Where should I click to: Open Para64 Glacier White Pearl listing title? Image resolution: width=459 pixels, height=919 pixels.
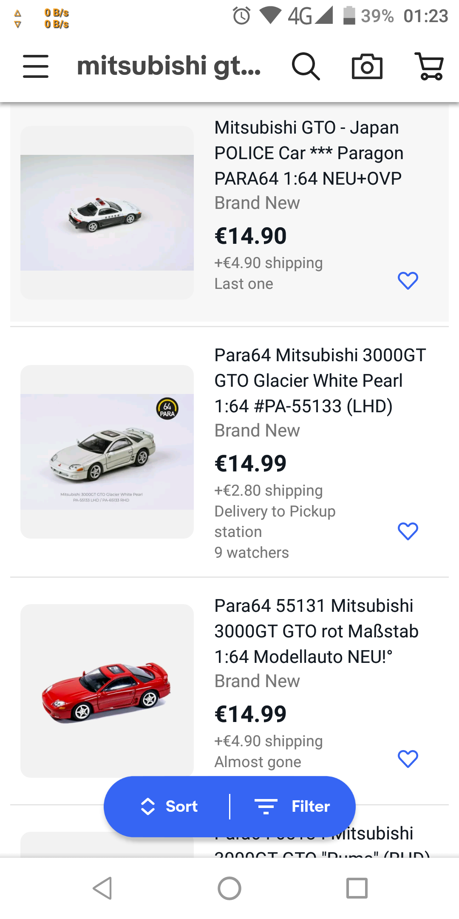click(320, 380)
